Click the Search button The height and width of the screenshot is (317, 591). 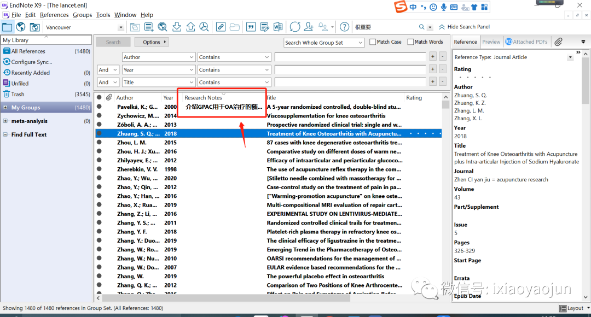pyautogui.click(x=113, y=42)
